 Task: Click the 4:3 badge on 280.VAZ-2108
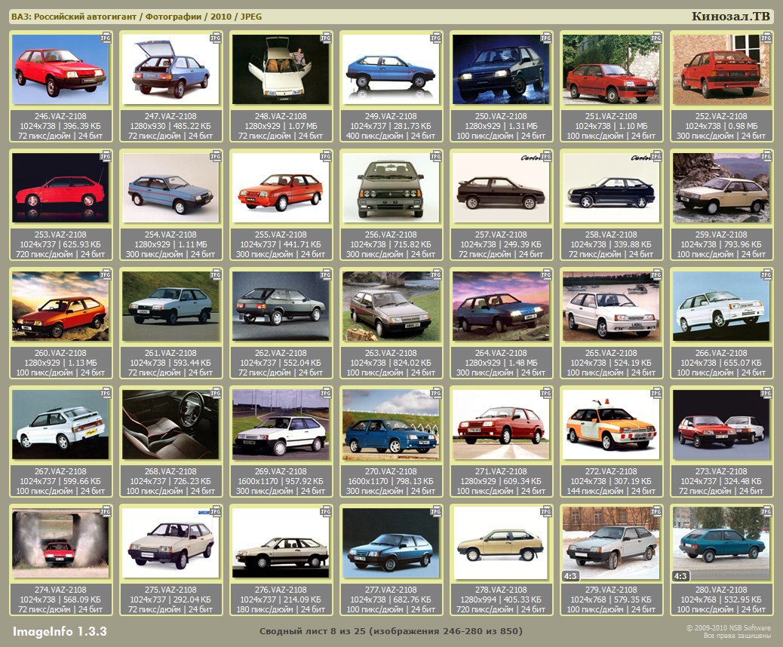point(680,576)
